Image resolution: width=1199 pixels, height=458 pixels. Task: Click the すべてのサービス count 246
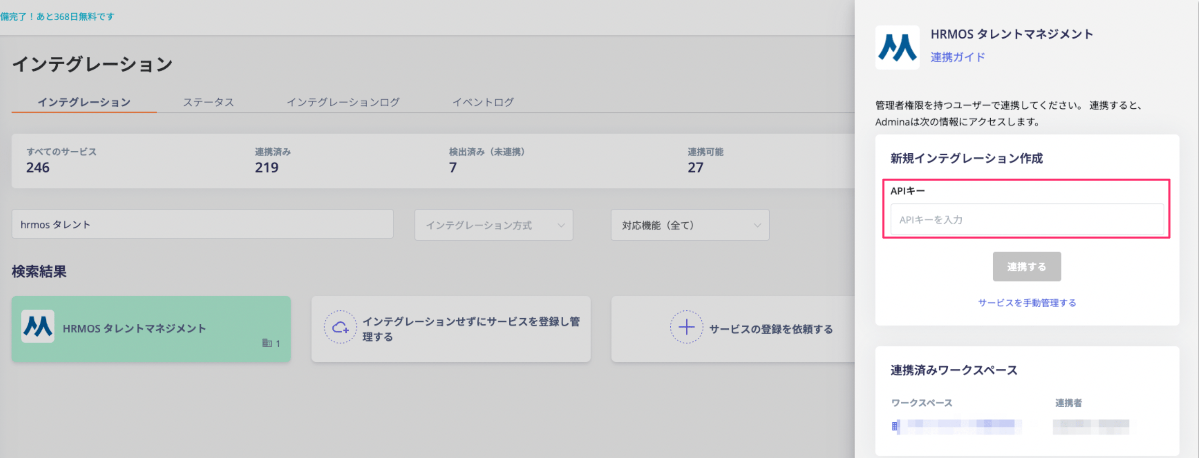[38, 167]
